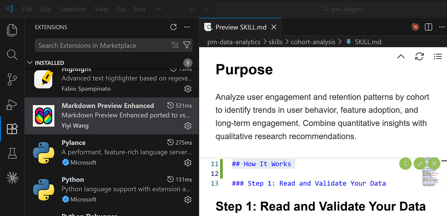
Task: Split the editor using the split icon
Action: click(x=428, y=27)
